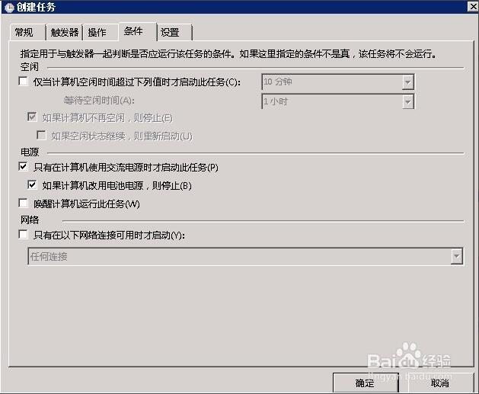The width and height of the screenshot is (479, 394).
Task: Toggle 如果计算机不再空闲，则停止 checkbox
Action: click(32, 117)
